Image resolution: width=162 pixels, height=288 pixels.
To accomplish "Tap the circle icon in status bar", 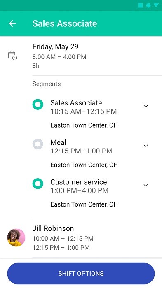I will pos(148,5).
